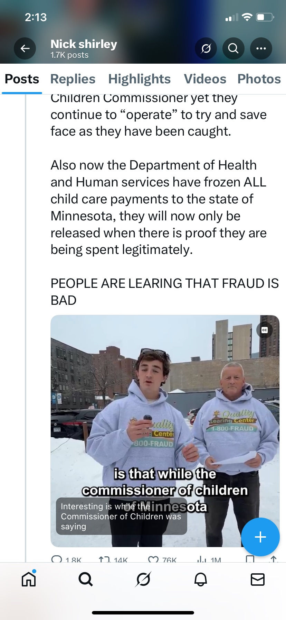Tap the Nick shirley profile title
Viewport: 286px width, 620px height.
coord(84,44)
